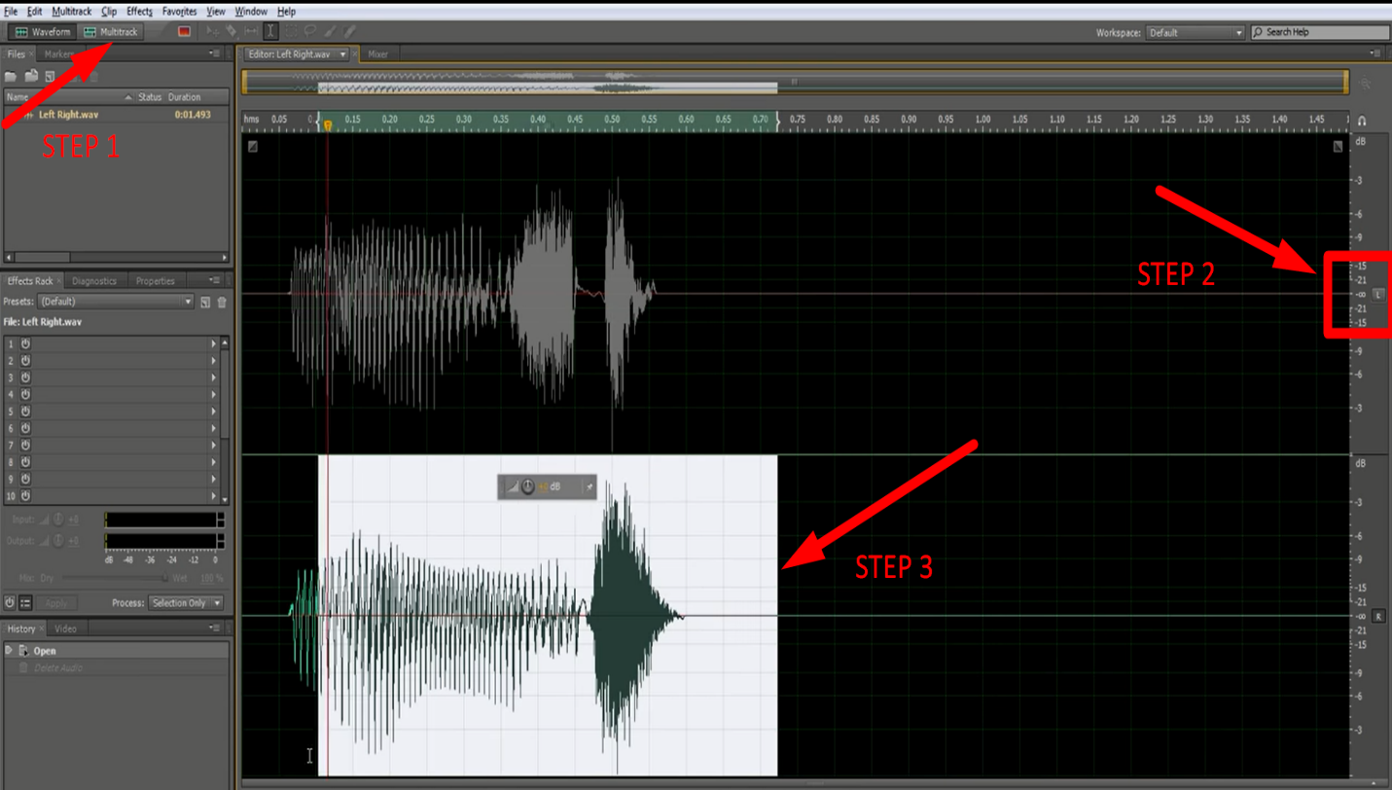Select Left Right.wav in the Files panel
The width and height of the screenshot is (1392, 790).
(68, 114)
